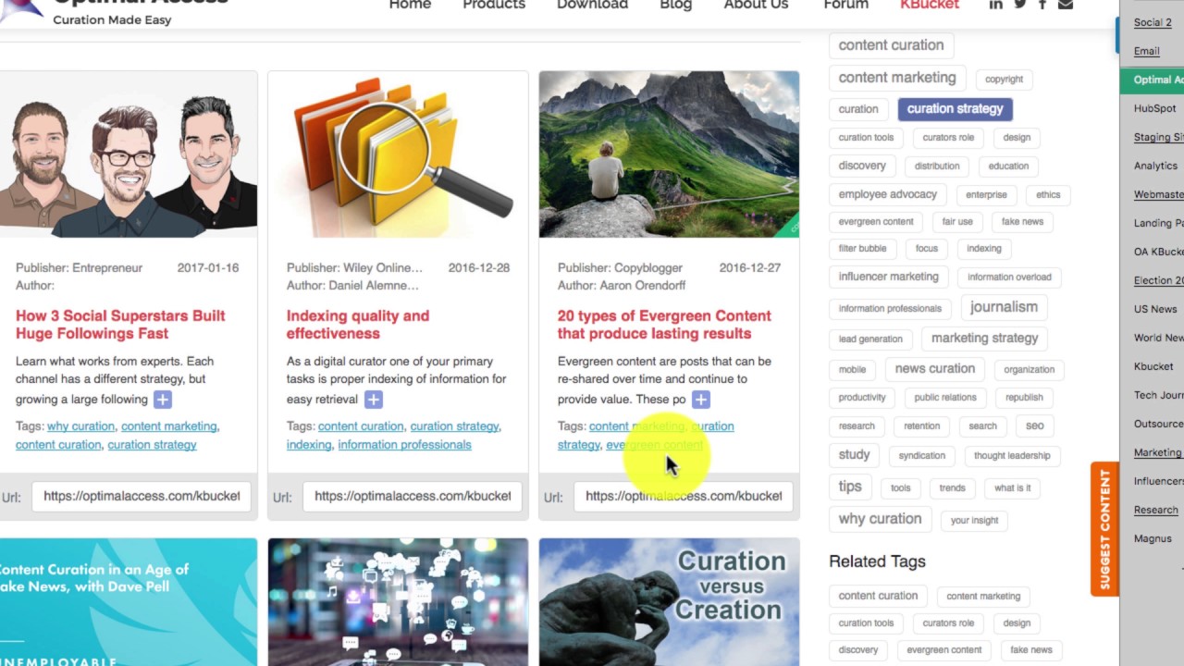Click indexing tag under Indexing quality article
Screen dimensions: 1184x666
pyautogui.click(x=309, y=445)
